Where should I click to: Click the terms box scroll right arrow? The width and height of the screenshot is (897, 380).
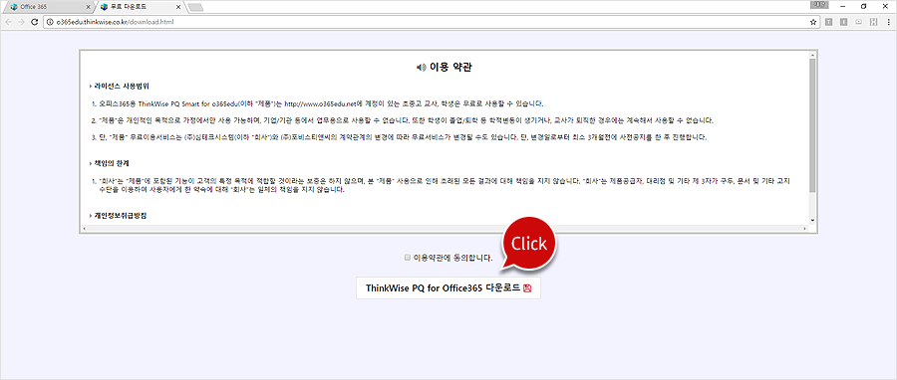point(805,229)
